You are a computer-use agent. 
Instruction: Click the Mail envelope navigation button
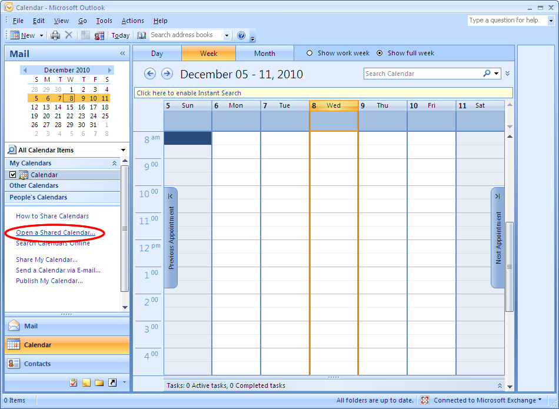click(67, 326)
